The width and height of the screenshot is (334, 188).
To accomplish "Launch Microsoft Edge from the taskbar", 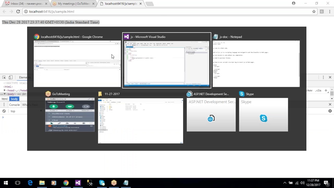I will (30, 183).
